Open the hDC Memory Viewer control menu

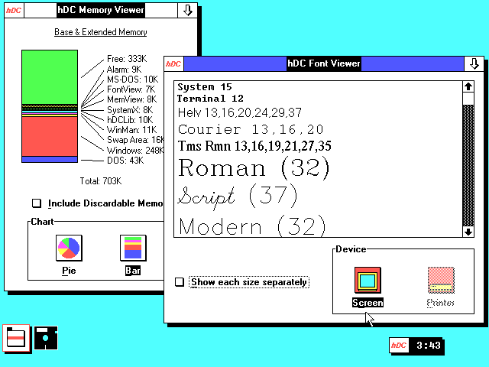pyautogui.click(x=15, y=10)
